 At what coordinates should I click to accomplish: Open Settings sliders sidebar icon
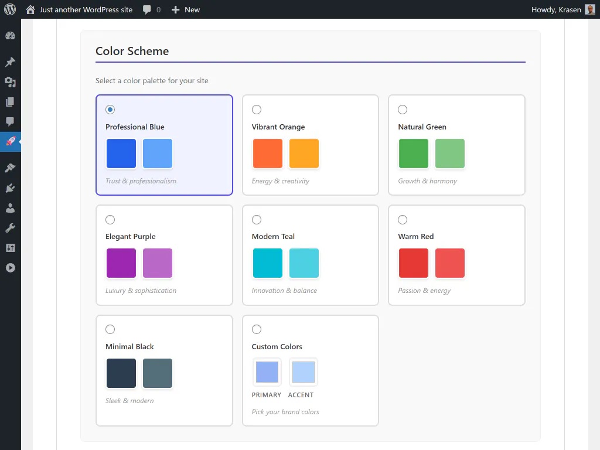pyautogui.click(x=11, y=248)
